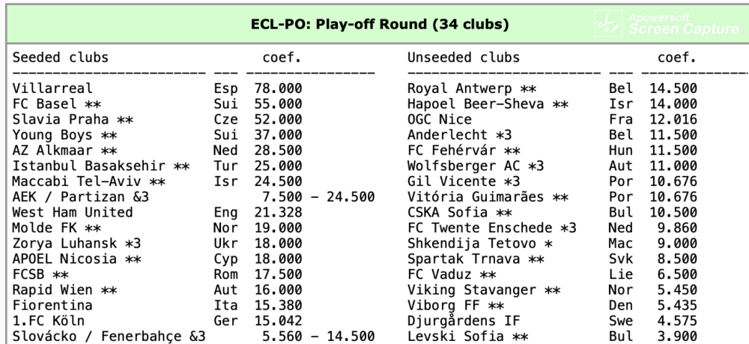Screen dimensions: 749x344
Task: Click Hapoel Beer-Sheva entry
Action: 488,103
